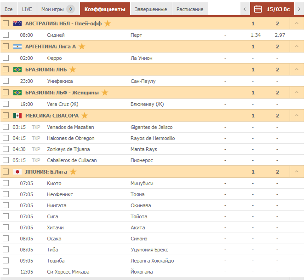Tick the Тошиба match checkbox

6,261
